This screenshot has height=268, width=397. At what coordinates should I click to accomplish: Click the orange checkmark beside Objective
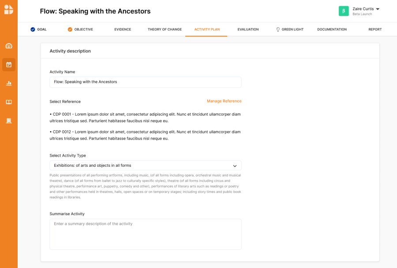70,29
